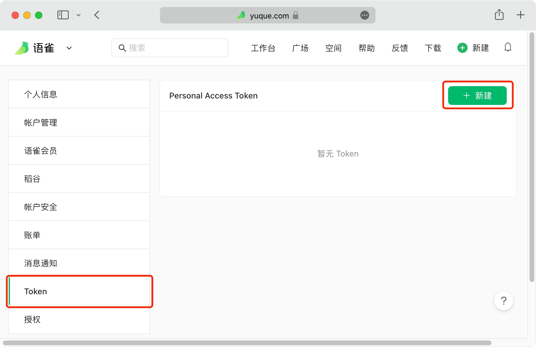Open the 工作台 navigation item
The width and height of the screenshot is (536, 347).
(263, 48)
